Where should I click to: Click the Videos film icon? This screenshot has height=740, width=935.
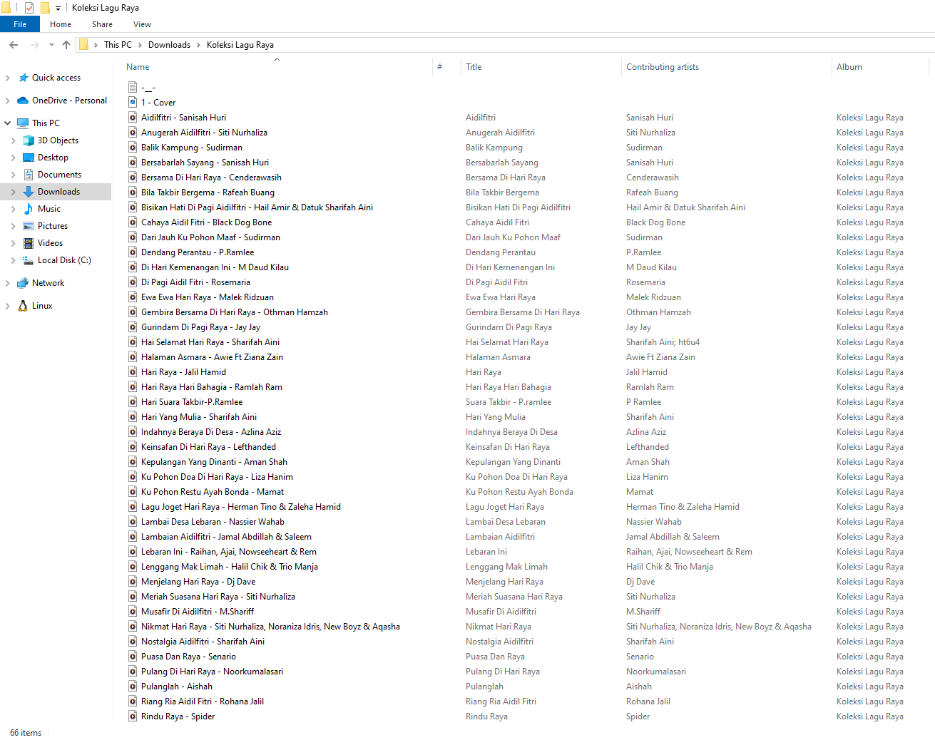pos(29,243)
